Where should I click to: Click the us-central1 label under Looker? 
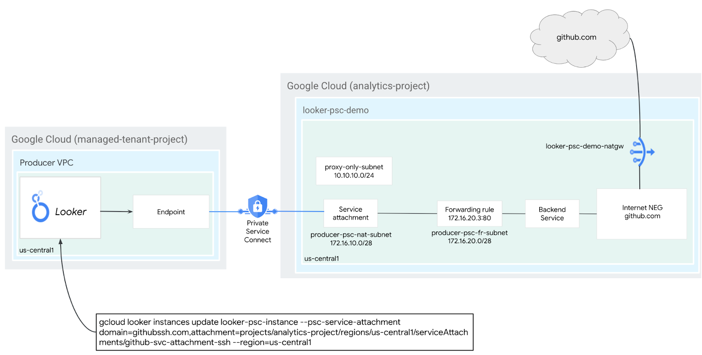pos(36,250)
